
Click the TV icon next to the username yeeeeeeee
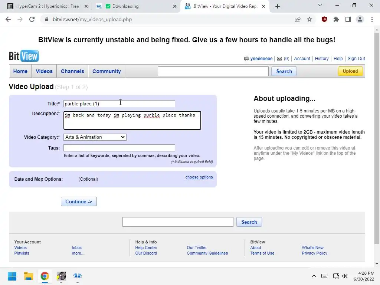[x=246, y=58]
